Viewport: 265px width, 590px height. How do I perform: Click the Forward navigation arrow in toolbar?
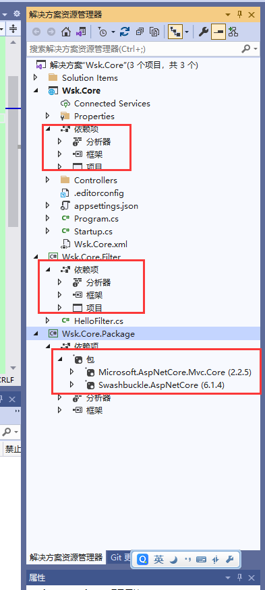[51, 32]
